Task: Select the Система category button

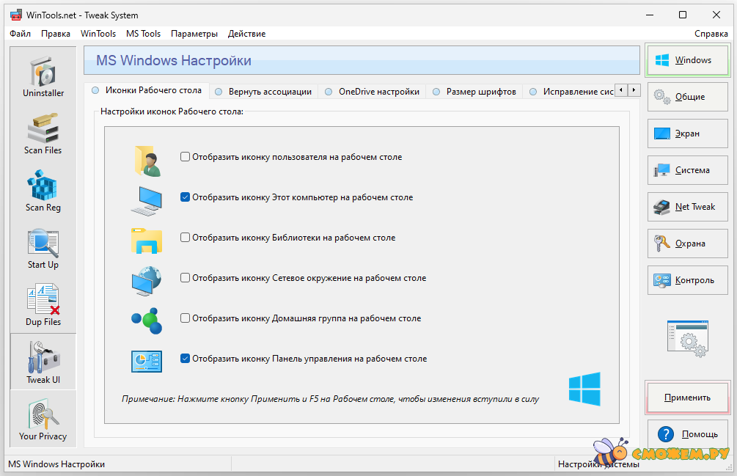Action: (688, 170)
